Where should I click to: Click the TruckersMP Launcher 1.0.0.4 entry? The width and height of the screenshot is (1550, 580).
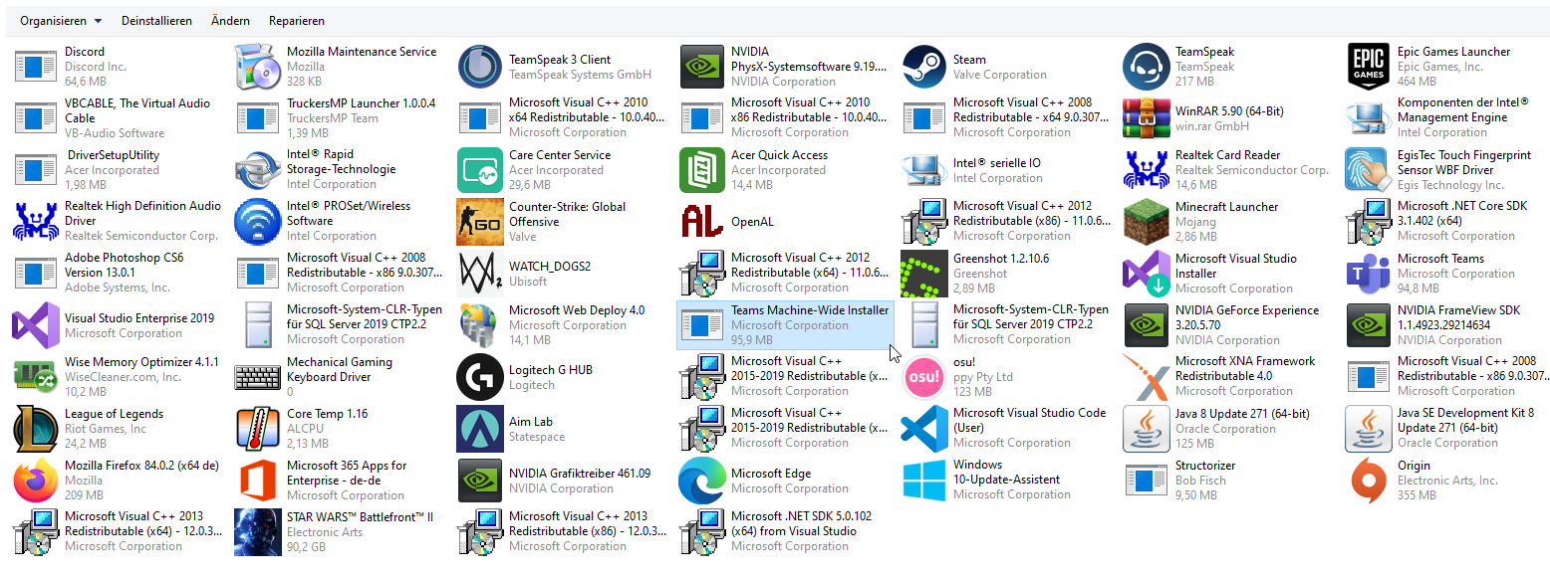(x=340, y=118)
